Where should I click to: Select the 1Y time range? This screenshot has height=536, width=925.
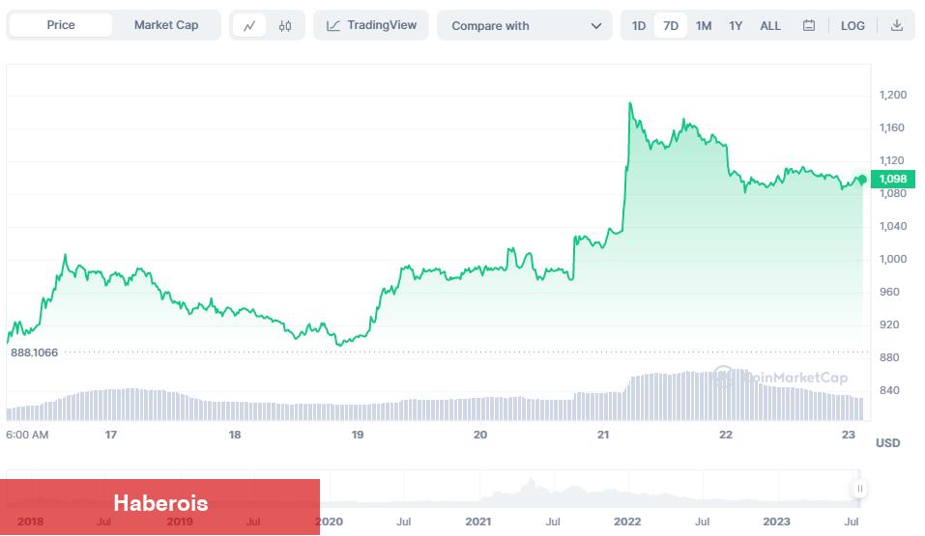point(735,26)
